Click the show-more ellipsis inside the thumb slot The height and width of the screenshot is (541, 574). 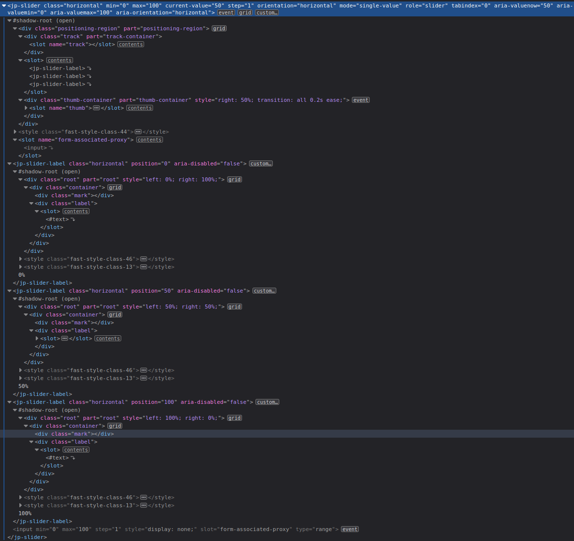coord(96,108)
